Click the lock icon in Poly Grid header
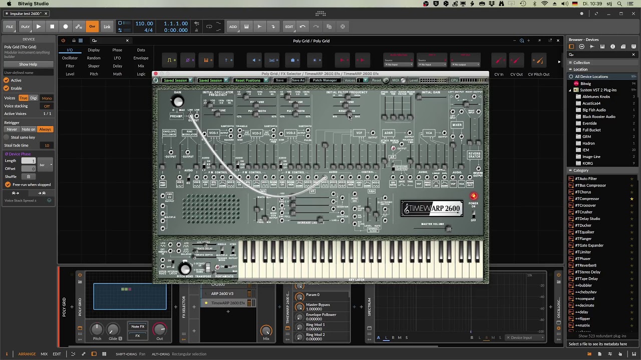 pos(74,40)
